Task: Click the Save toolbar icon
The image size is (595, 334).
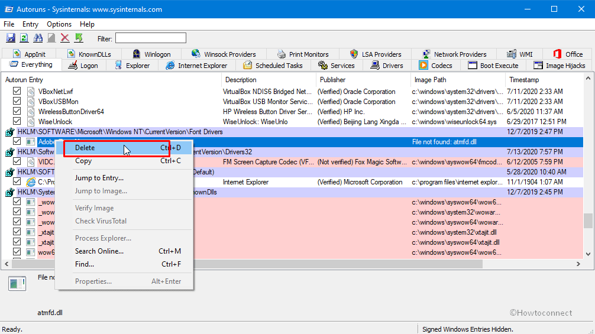Action: pyautogui.click(x=11, y=38)
